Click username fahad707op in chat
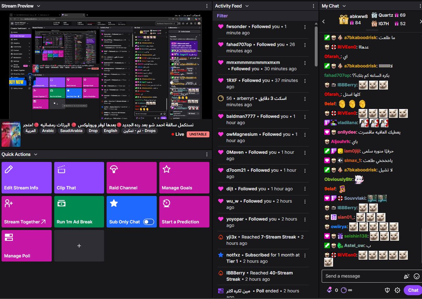Screen dimensions: 422x299 click(337, 76)
